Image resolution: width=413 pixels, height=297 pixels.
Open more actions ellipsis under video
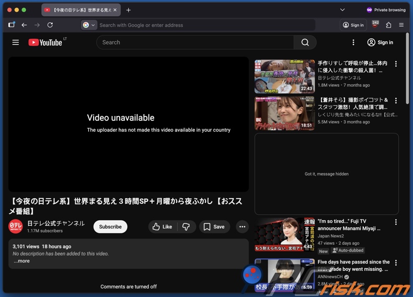tap(243, 226)
